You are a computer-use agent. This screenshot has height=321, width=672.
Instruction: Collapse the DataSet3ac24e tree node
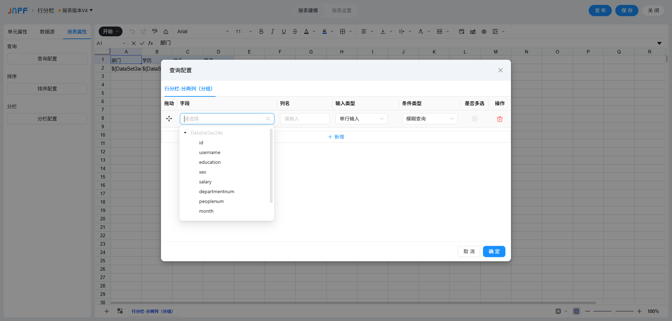point(185,133)
